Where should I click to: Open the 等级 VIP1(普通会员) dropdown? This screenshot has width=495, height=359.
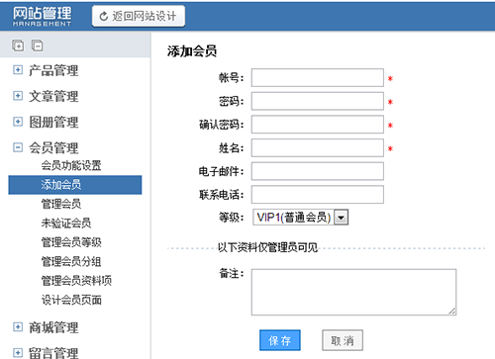click(x=301, y=218)
